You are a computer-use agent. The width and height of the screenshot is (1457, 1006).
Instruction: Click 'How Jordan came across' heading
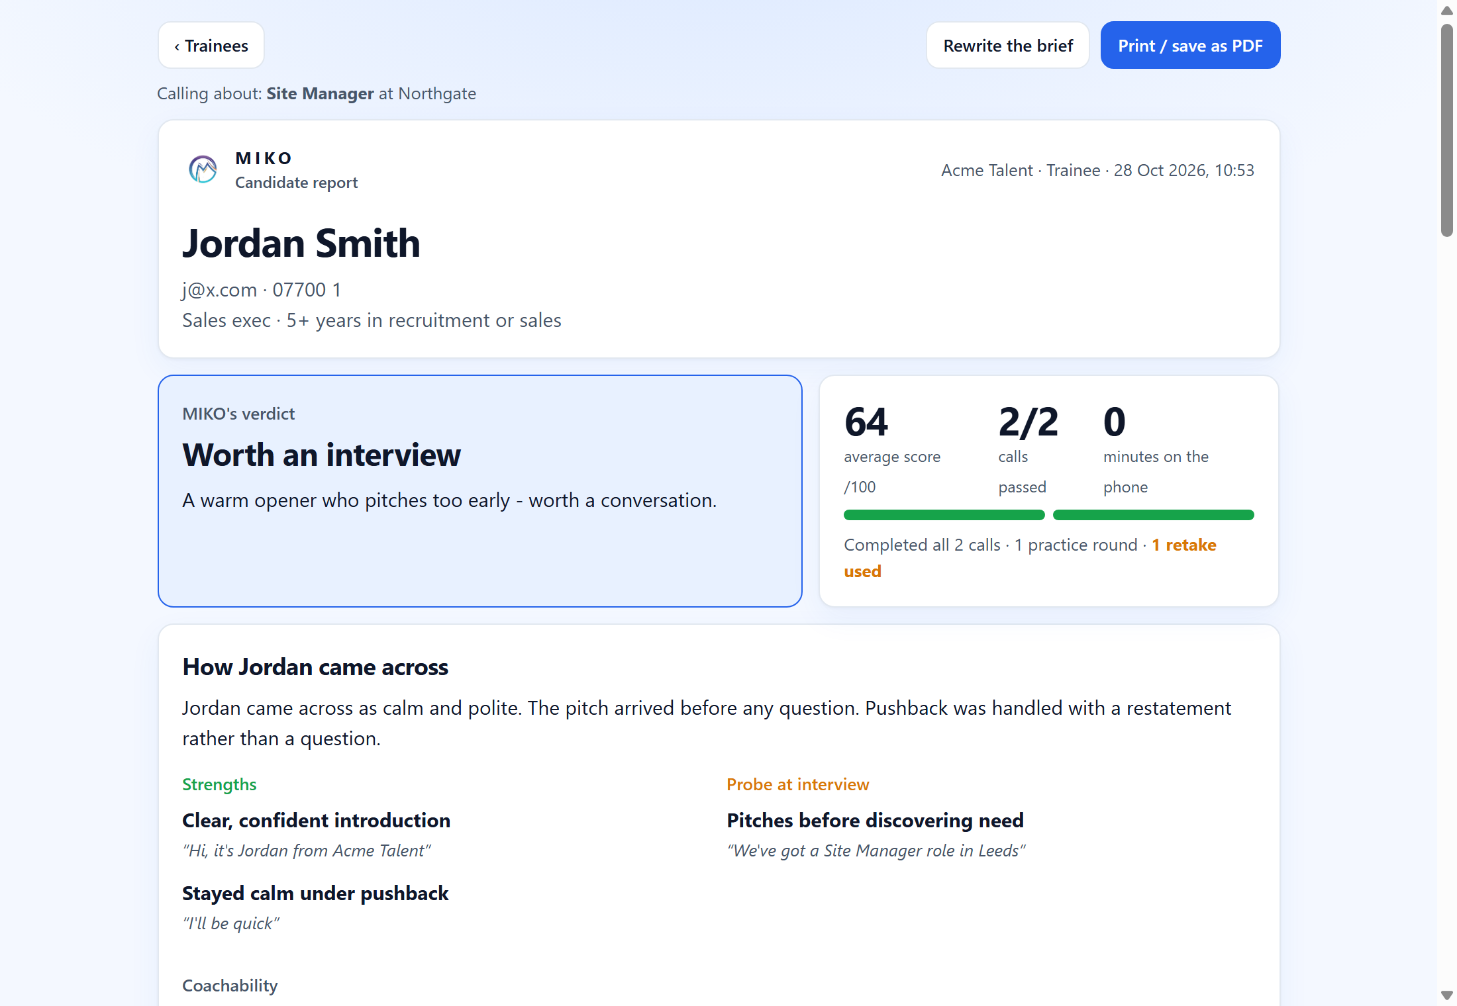tap(315, 667)
